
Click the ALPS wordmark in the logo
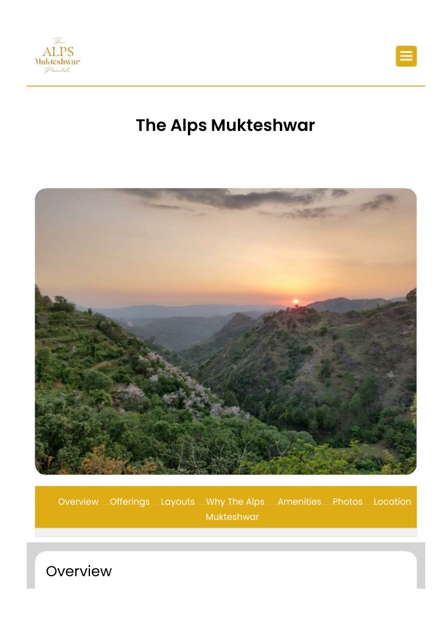click(x=58, y=51)
